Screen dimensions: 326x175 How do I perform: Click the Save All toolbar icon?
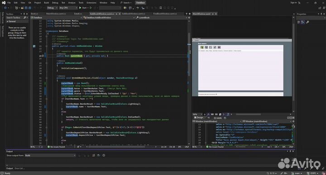coord(30,8)
